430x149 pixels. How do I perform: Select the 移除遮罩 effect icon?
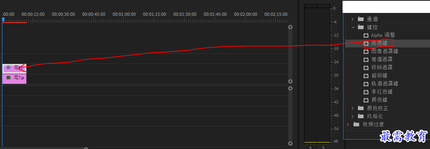pyautogui.click(x=366, y=68)
